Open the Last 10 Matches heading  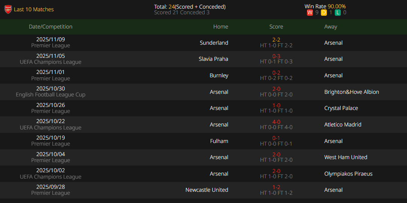[34, 9]
